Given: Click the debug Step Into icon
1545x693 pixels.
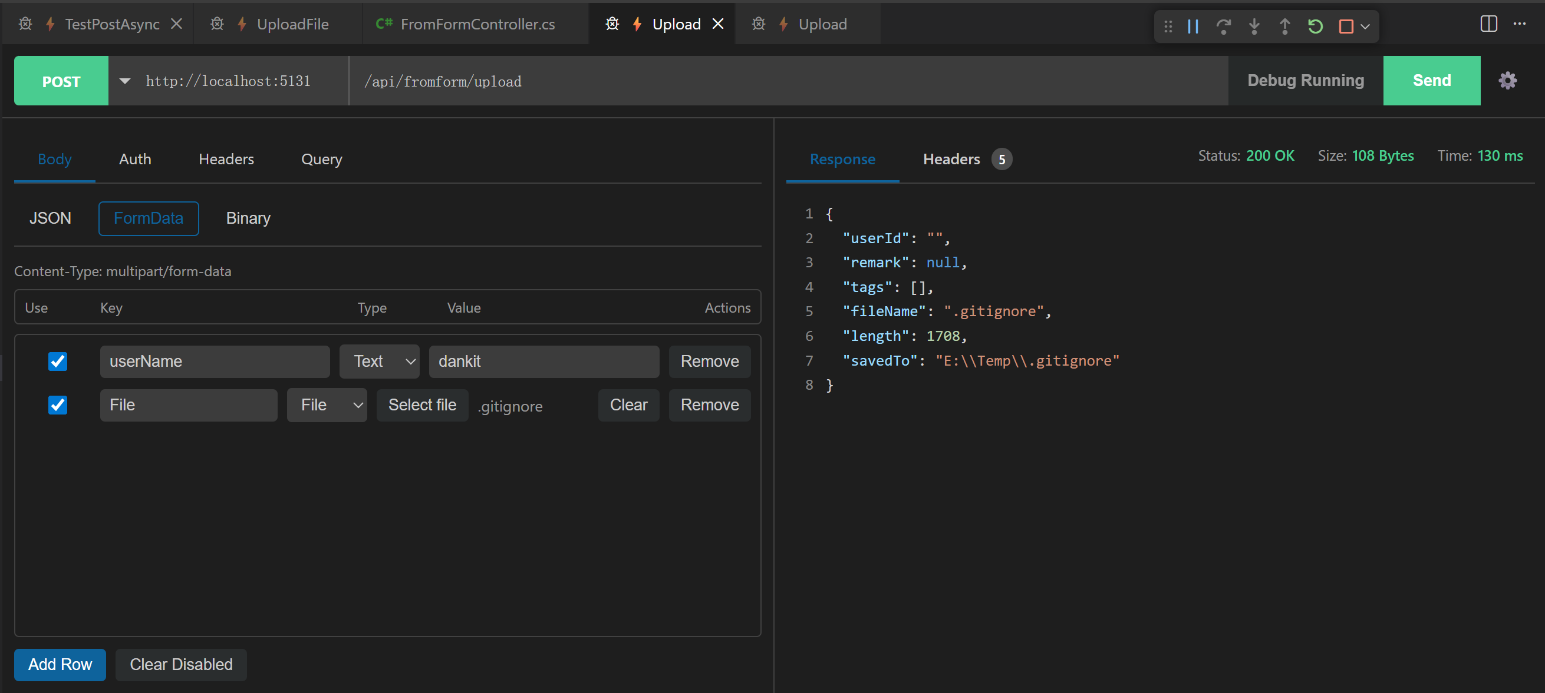Looking at the screenshot, I should coord(1254,26).
